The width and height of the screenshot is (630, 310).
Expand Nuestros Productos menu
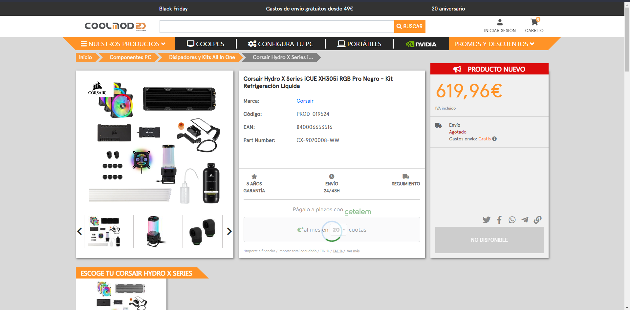tap(123, 44)
